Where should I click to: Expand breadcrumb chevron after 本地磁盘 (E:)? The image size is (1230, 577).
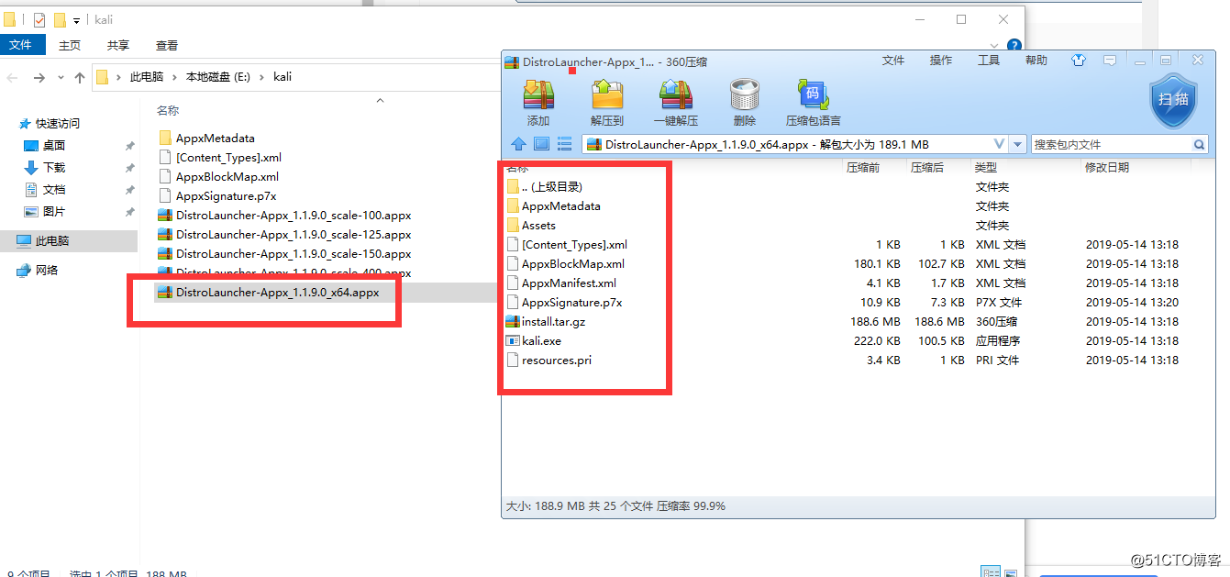[x=261, y=77]
